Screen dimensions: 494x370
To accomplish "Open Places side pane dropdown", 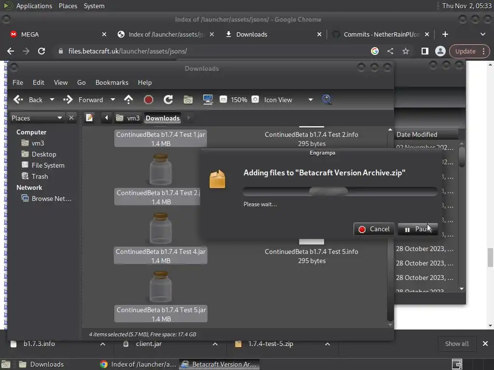I will (37, 118).
